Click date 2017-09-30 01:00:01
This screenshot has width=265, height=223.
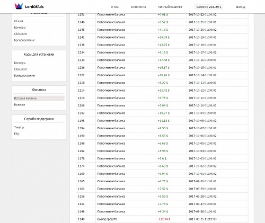pyautogui.click(x=202, y=181)
